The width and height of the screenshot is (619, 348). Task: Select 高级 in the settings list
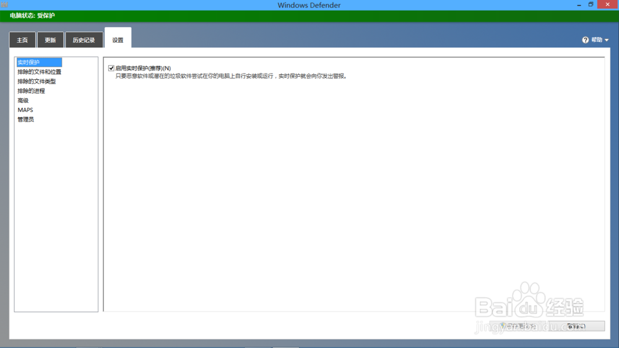[23, 100]
